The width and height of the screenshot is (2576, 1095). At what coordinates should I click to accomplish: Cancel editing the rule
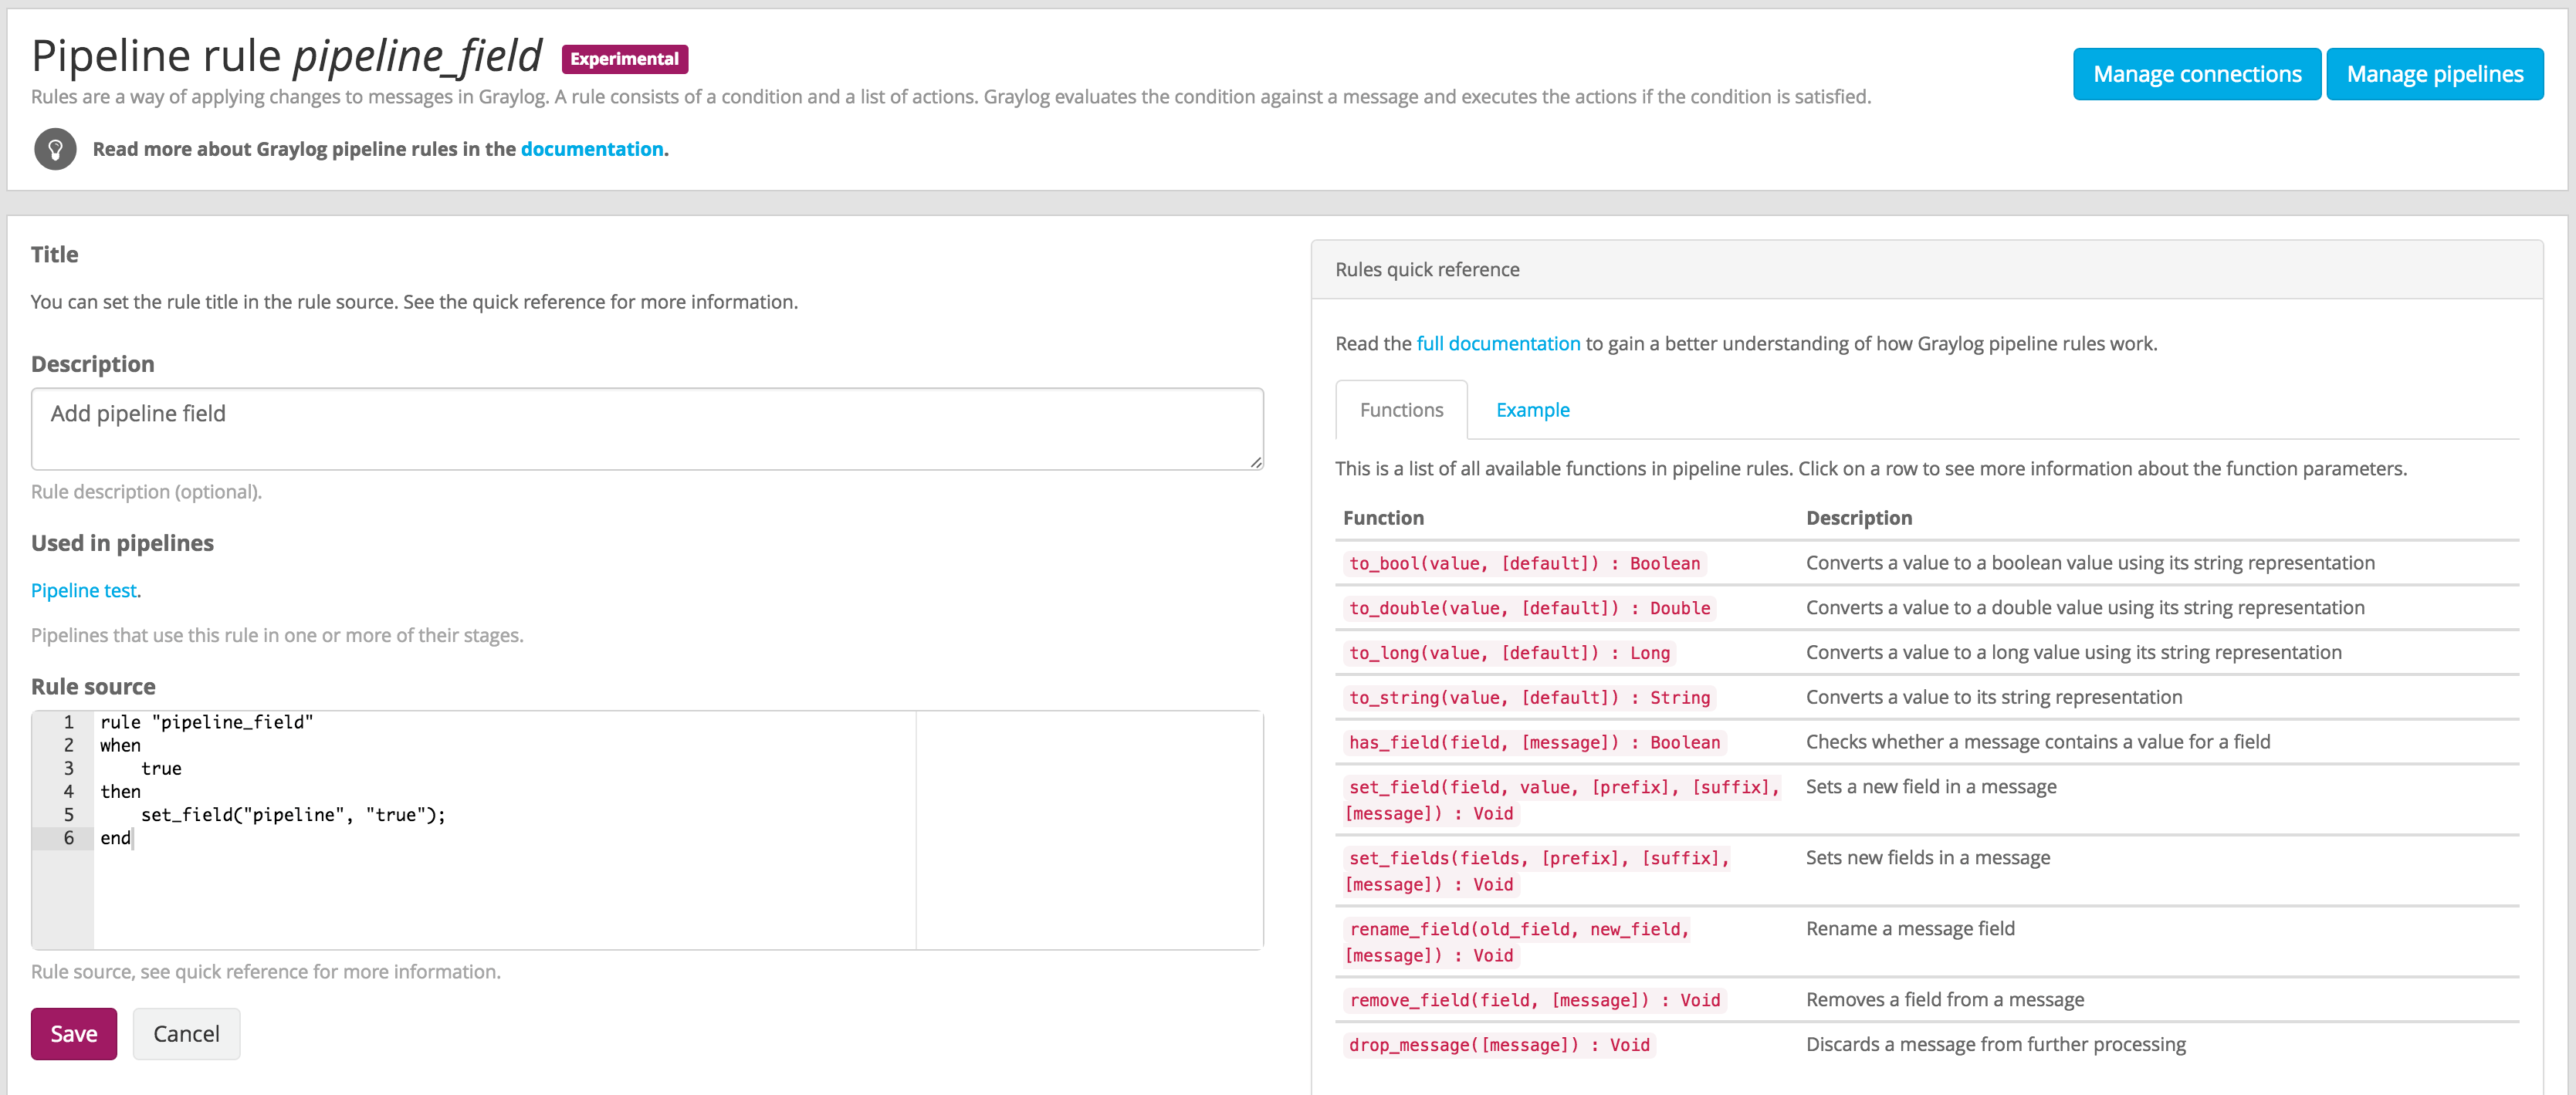click(x=186, y=1033)
